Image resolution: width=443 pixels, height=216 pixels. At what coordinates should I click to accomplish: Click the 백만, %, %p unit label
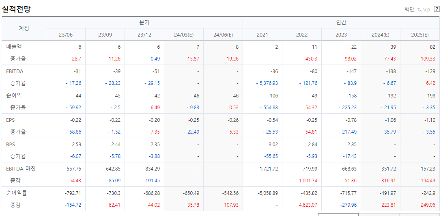coord(417,10)
